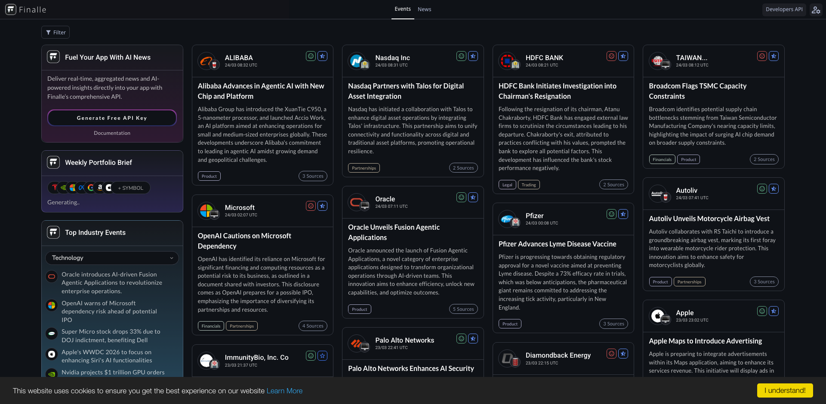Open the Filter options
826x404 pixels.
(x=55, y=33)
